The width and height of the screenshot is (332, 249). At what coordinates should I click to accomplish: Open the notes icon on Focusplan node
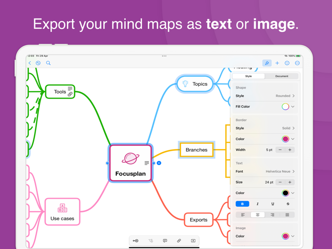click(147, 163)
